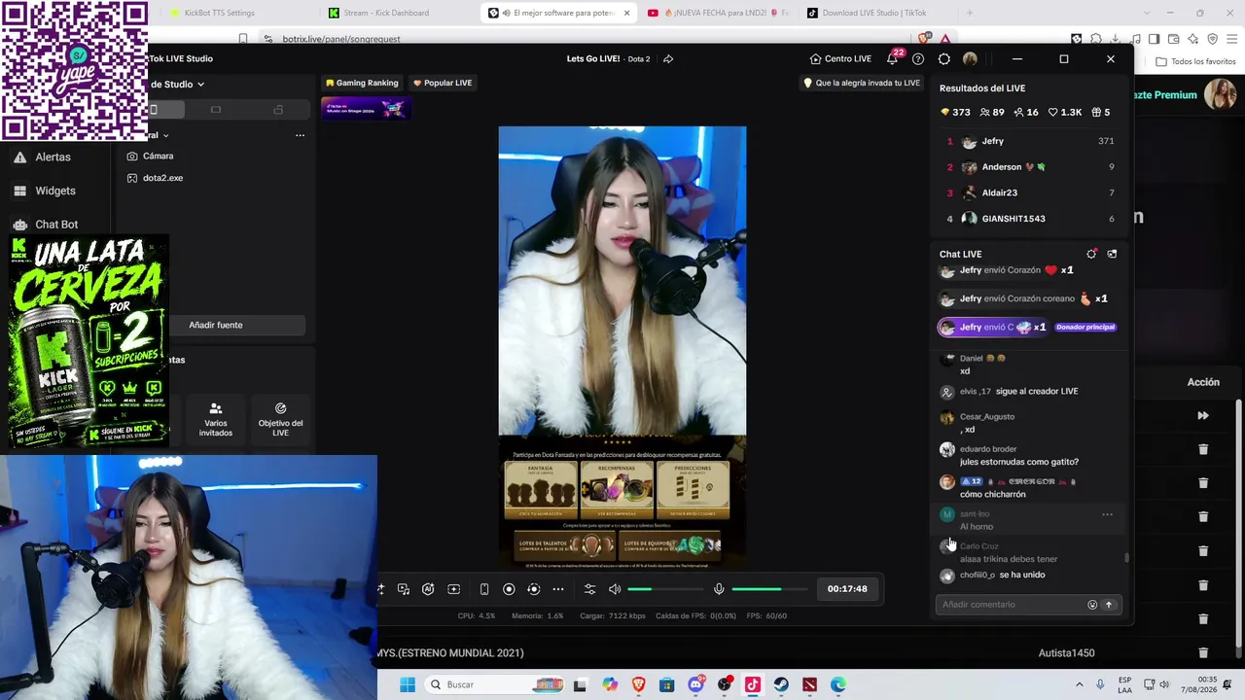This screenshot has width=1245, height=700.
Task: Click the music media icon in toolbar
Action: (x=404, y=589)
